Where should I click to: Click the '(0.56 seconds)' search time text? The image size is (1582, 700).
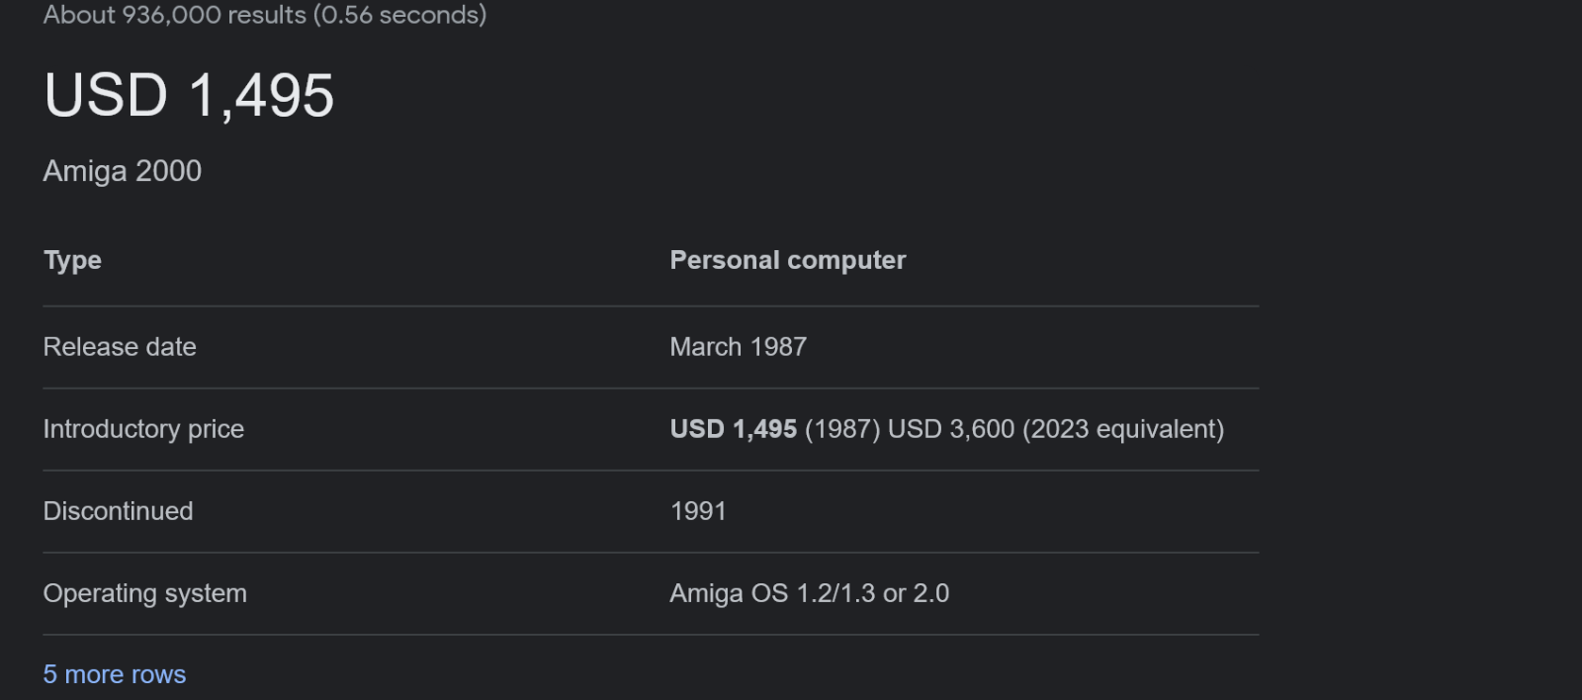click(399, 15)
